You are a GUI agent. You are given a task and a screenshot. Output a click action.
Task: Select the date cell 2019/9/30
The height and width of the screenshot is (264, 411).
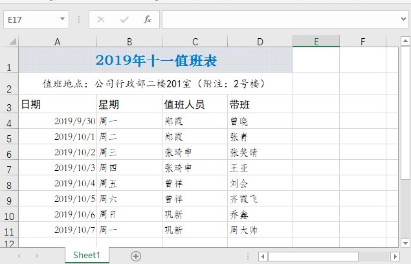click(58, 121)
